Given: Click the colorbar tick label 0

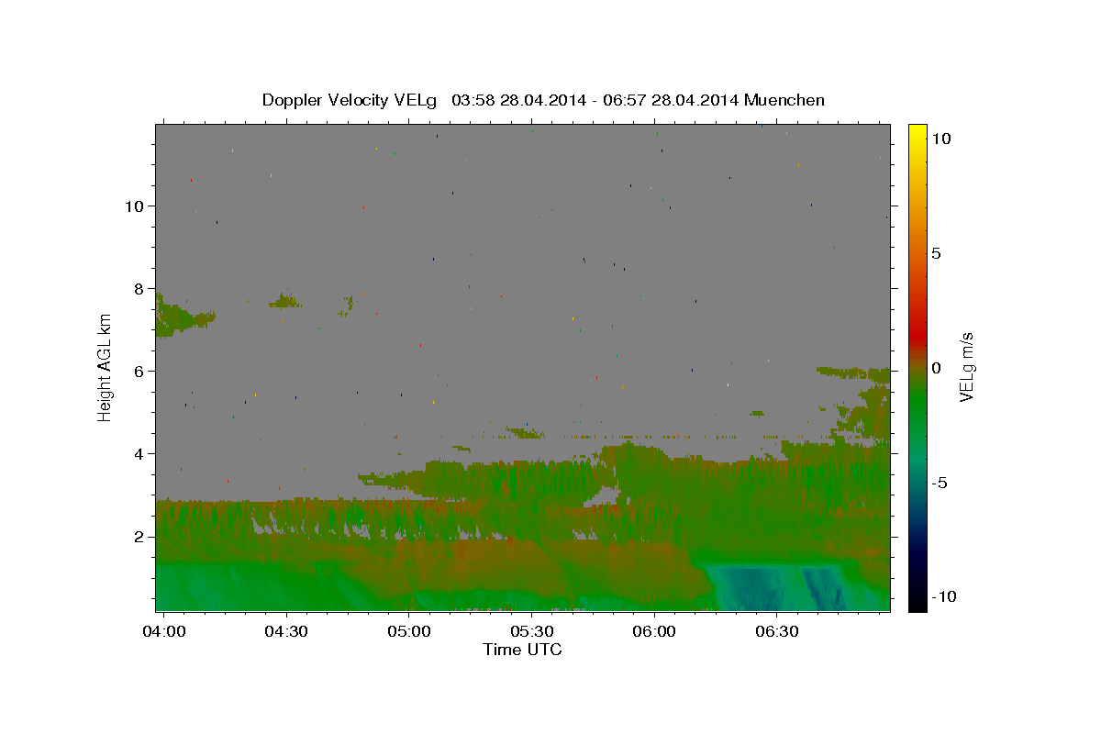Looking at the screenshot, I should click(936, 368).
